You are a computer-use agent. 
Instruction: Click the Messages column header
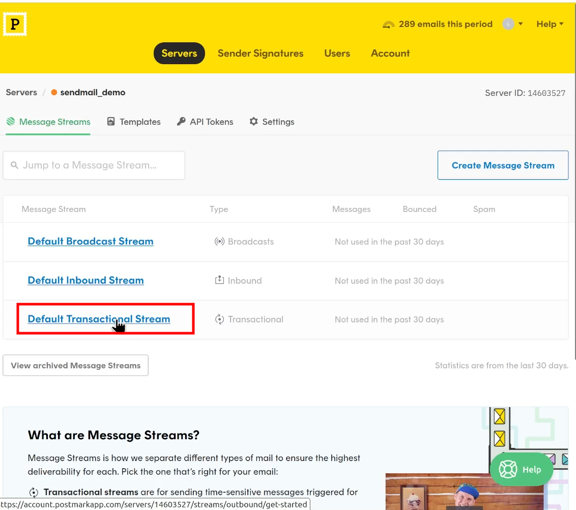click(x=352, y=209)
